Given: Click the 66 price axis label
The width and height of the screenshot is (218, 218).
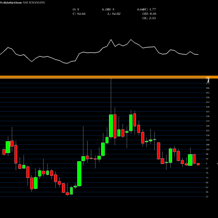Looking at the screenshot, I should [x=208, y=183].
